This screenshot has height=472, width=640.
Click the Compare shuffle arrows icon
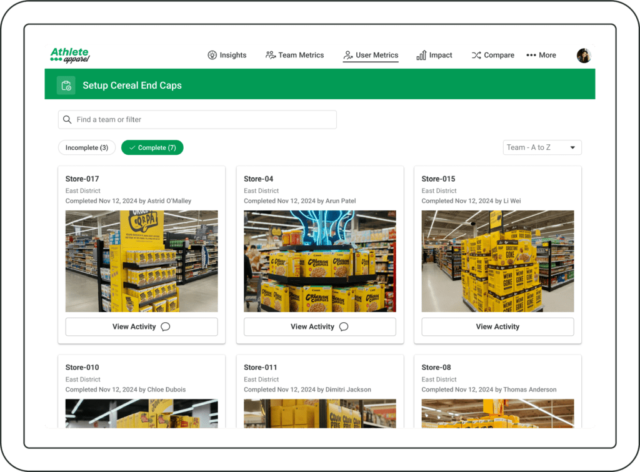coord(476,55)
